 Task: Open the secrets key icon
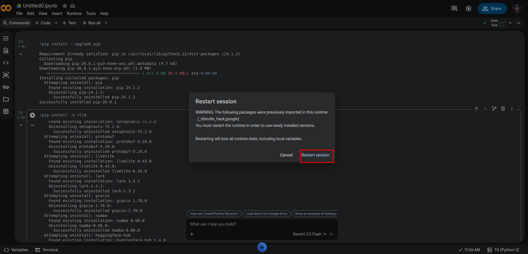click(6, 87)
